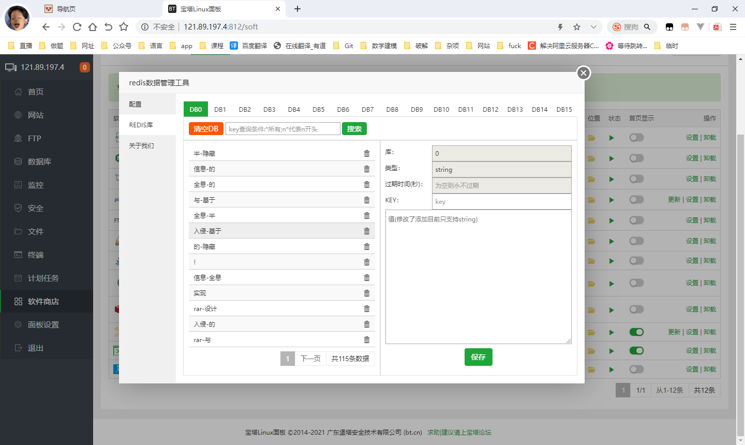Click the key search input field
Viewport: 745px width, 445px height.
coord(283,129)
